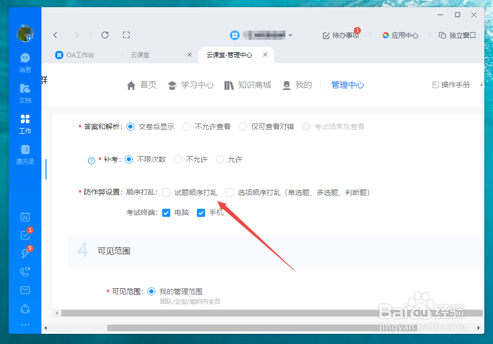Open the company name dropdown arrow
The height and width of the screenshot is (344, 493).
[x=290, y=35]
